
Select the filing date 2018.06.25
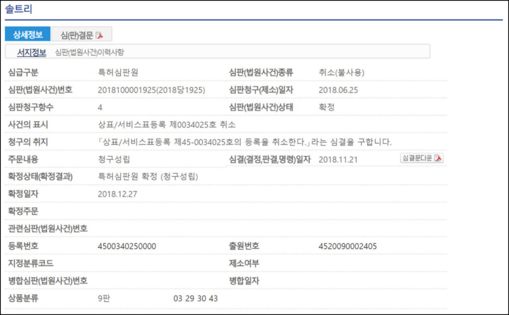coord(338,90)
